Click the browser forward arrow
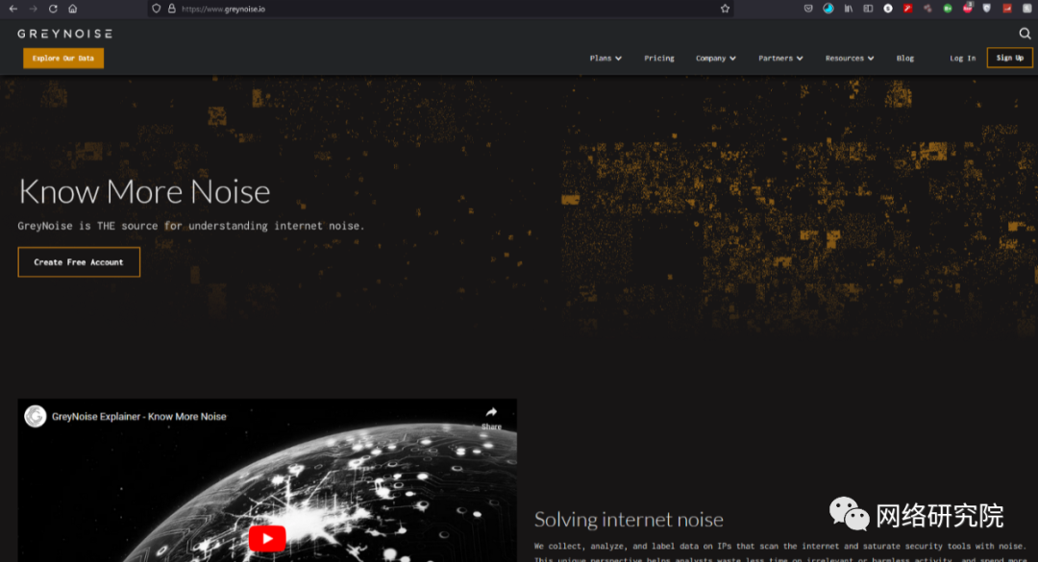1038x562 pixels. [33, 9]
